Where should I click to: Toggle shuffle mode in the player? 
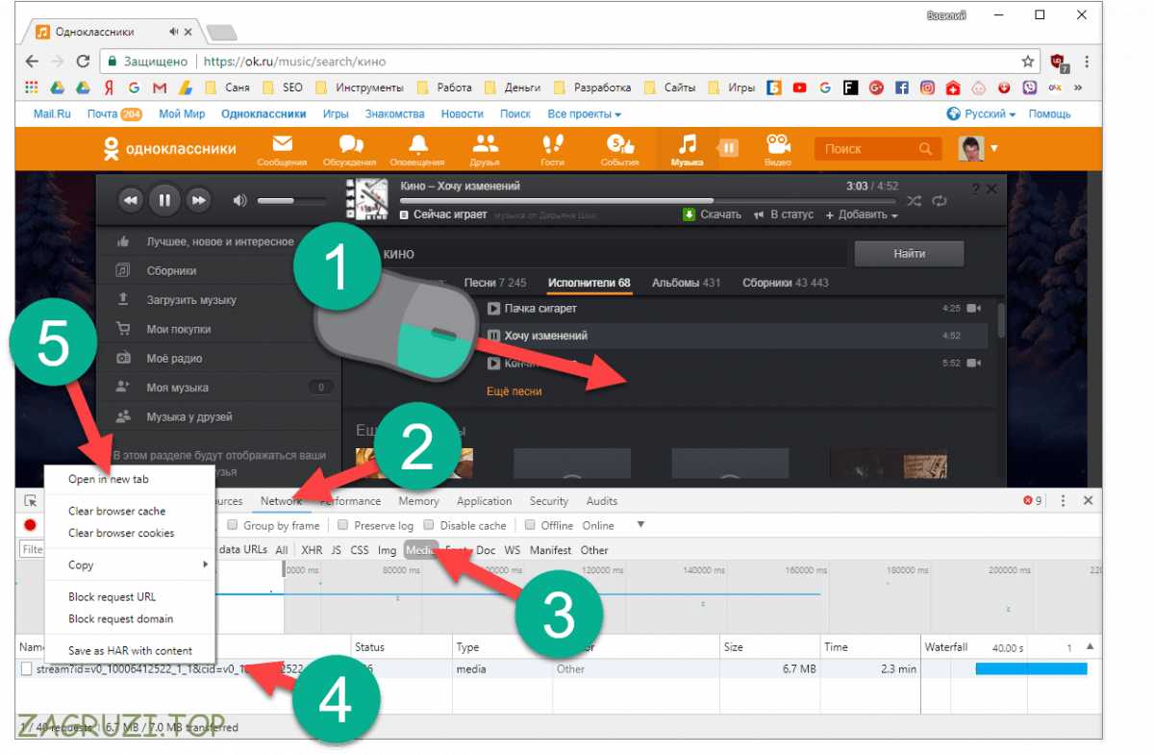pos(914,200)
